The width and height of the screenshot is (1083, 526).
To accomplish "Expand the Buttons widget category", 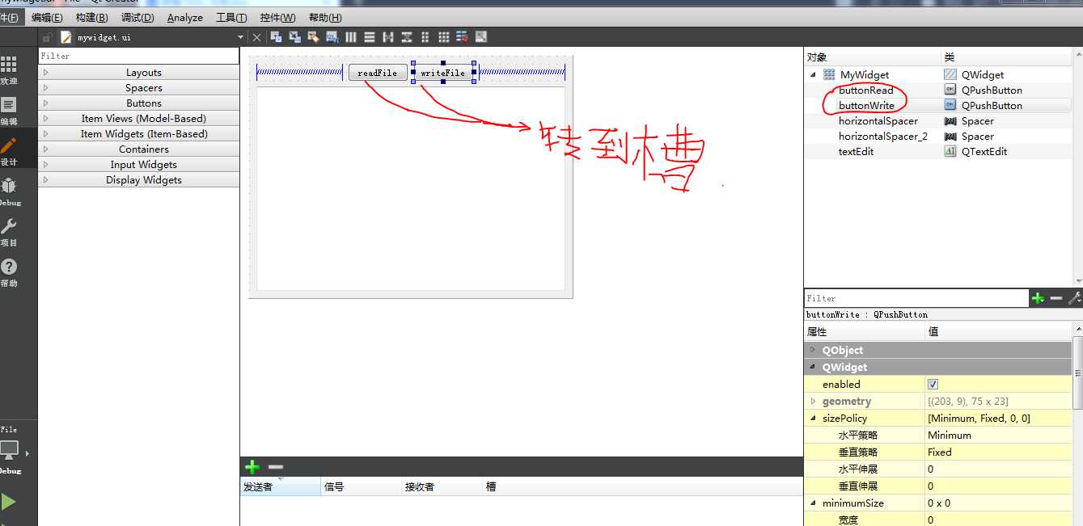I will point(46,103).
